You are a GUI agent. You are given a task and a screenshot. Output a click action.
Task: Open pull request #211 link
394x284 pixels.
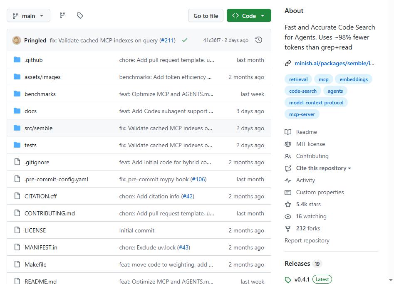click(x=167, y=40)
